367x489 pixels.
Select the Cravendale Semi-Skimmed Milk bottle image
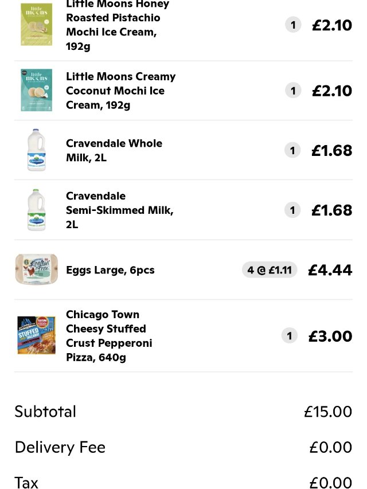click(x=36, y=210)
